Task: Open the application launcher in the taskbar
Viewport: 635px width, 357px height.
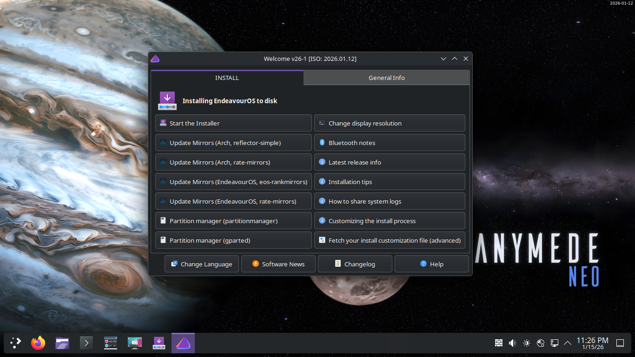Action: click(16, 343)
